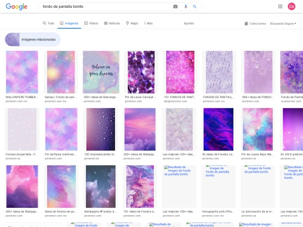This screenshot has width=303, height=227.
Task: Click the 200+ ideas de Descarga title
Action: coord(100,97)
